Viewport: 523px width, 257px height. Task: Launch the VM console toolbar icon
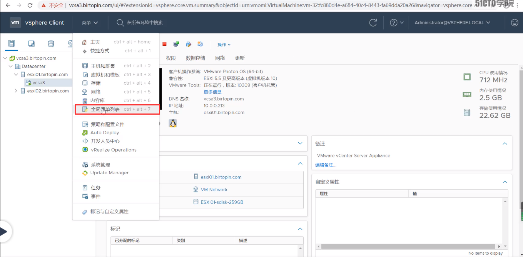click(176, 44)
